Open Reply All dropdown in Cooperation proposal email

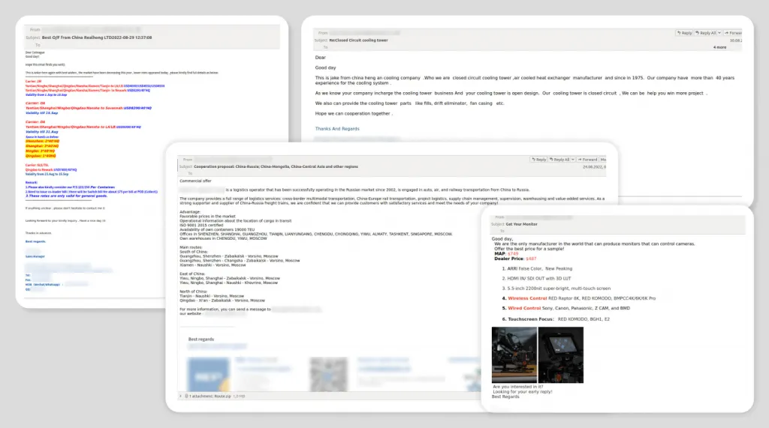(574, 160)
